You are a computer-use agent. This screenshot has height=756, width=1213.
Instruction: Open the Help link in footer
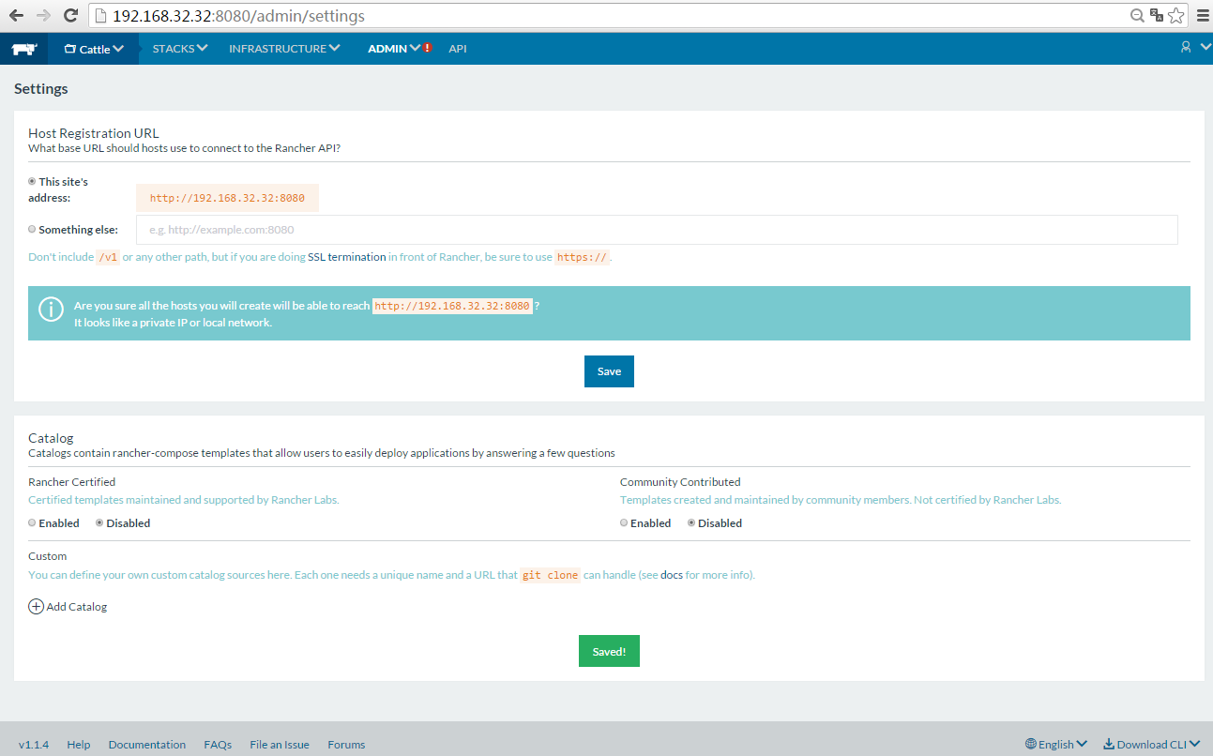pyautogui.click(x=79, y=745)
